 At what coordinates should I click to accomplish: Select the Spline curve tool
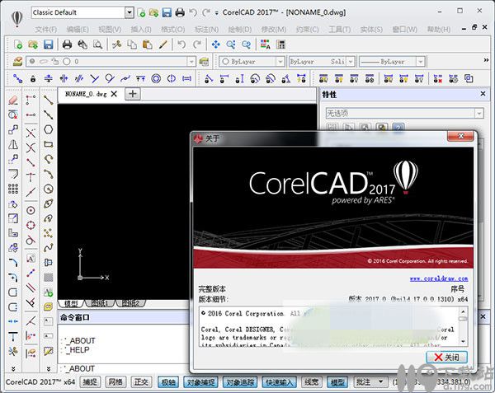click(48, 248)
